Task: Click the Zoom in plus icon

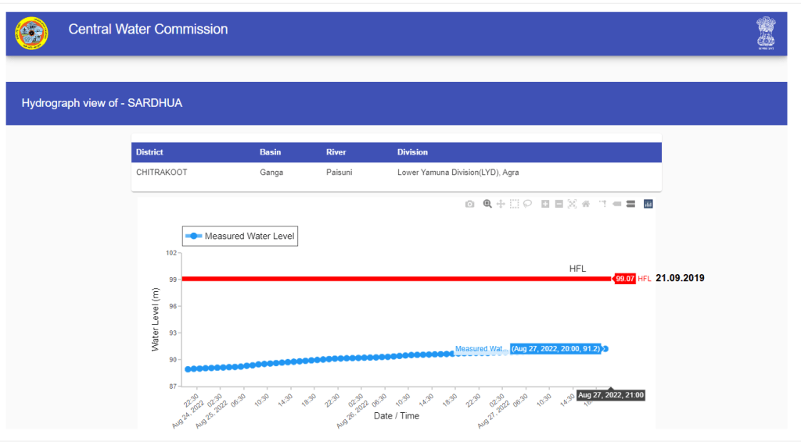Action: pyautogui.click(x=545, y=204)
